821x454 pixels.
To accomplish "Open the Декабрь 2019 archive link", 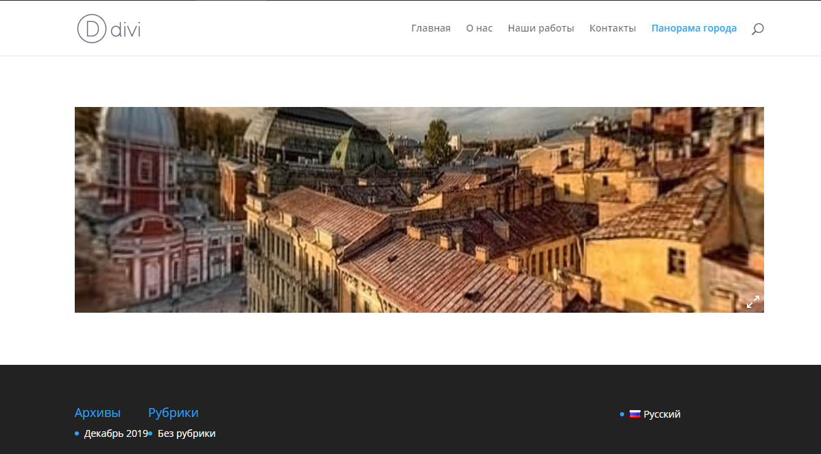I will [116, 433].
